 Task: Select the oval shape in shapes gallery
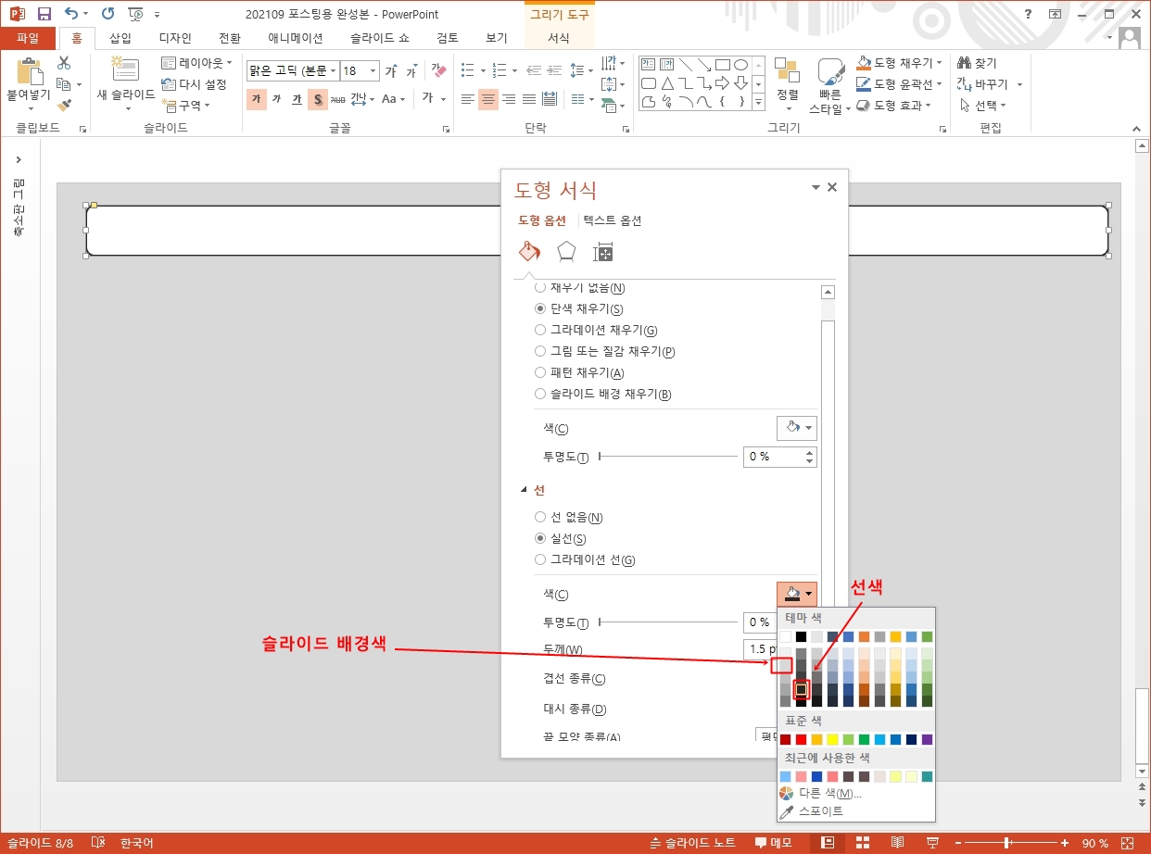[740, 65]
